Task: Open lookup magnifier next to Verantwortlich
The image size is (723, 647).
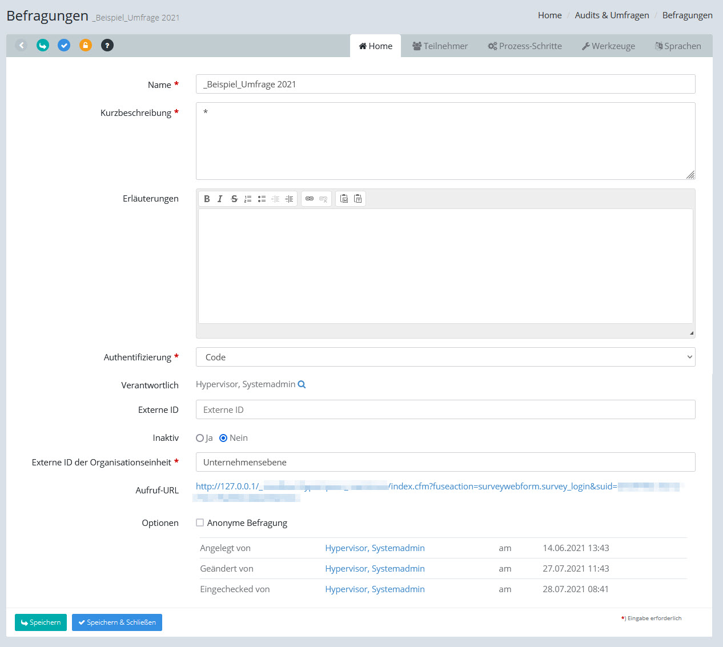Action: click(302, 385)
